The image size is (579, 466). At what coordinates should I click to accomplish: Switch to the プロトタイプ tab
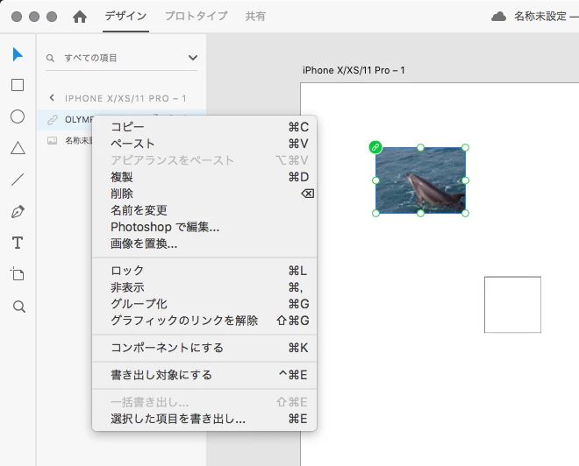point(197,16)
